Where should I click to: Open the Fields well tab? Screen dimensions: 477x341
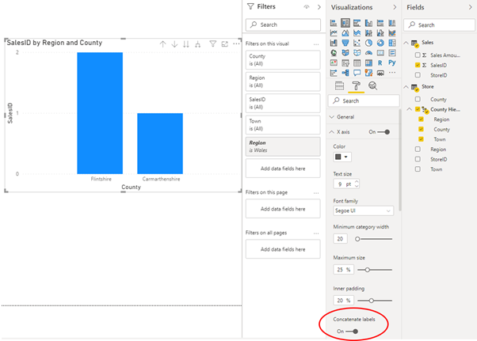pyautogui.click(x=339, y=86)
